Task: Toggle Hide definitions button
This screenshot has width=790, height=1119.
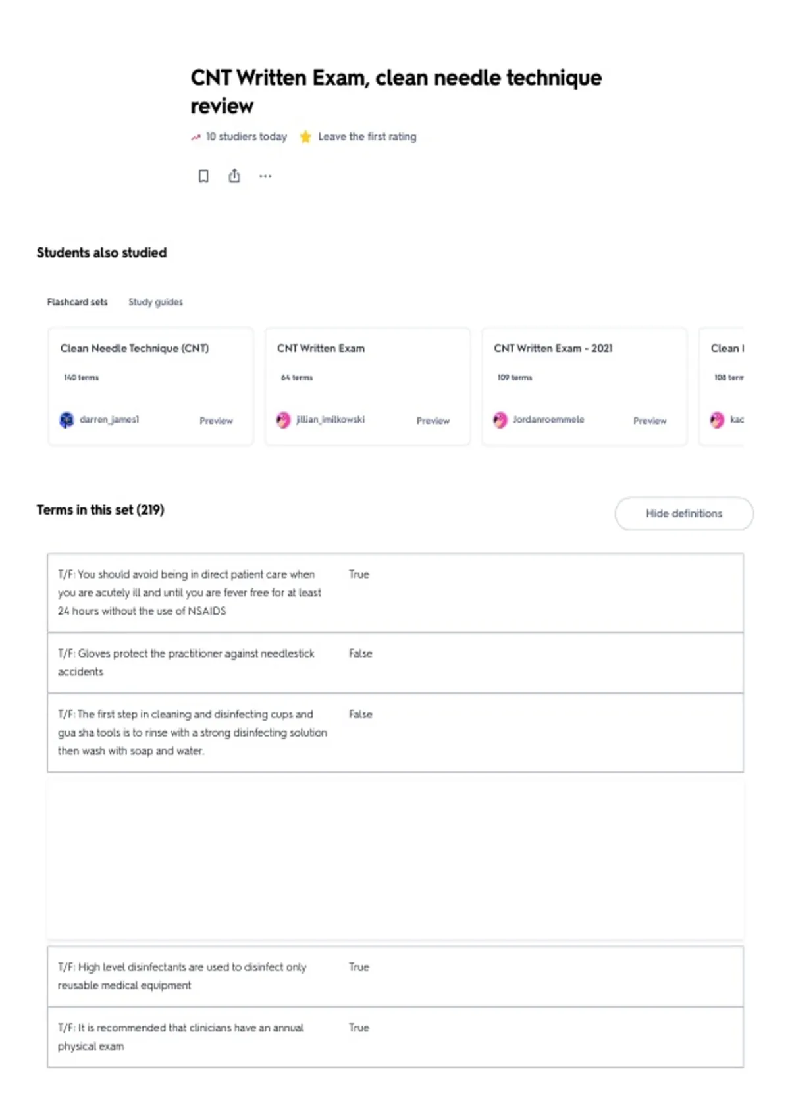Action: tap(684, 513)
